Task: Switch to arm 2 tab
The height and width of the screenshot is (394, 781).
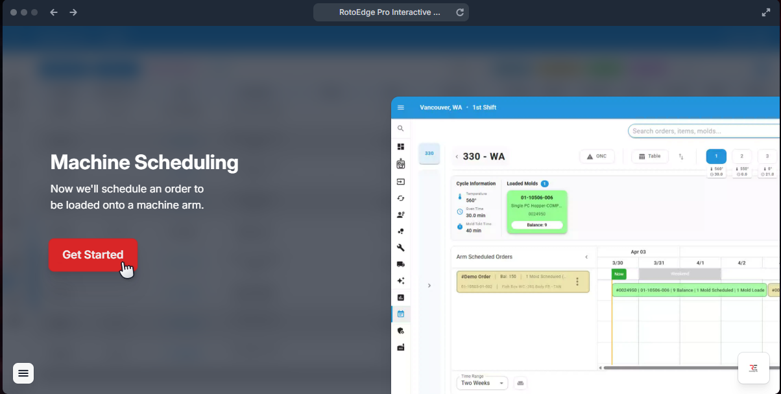Action: click(x=741, y=156)
